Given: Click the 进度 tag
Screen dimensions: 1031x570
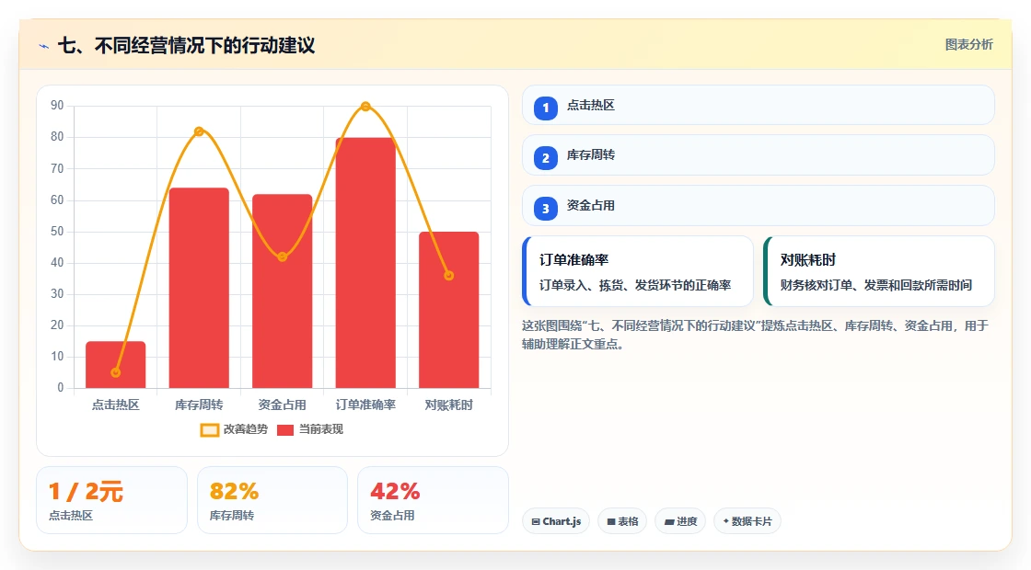Looking at the screenshot, I should click(x=680, y=521).
